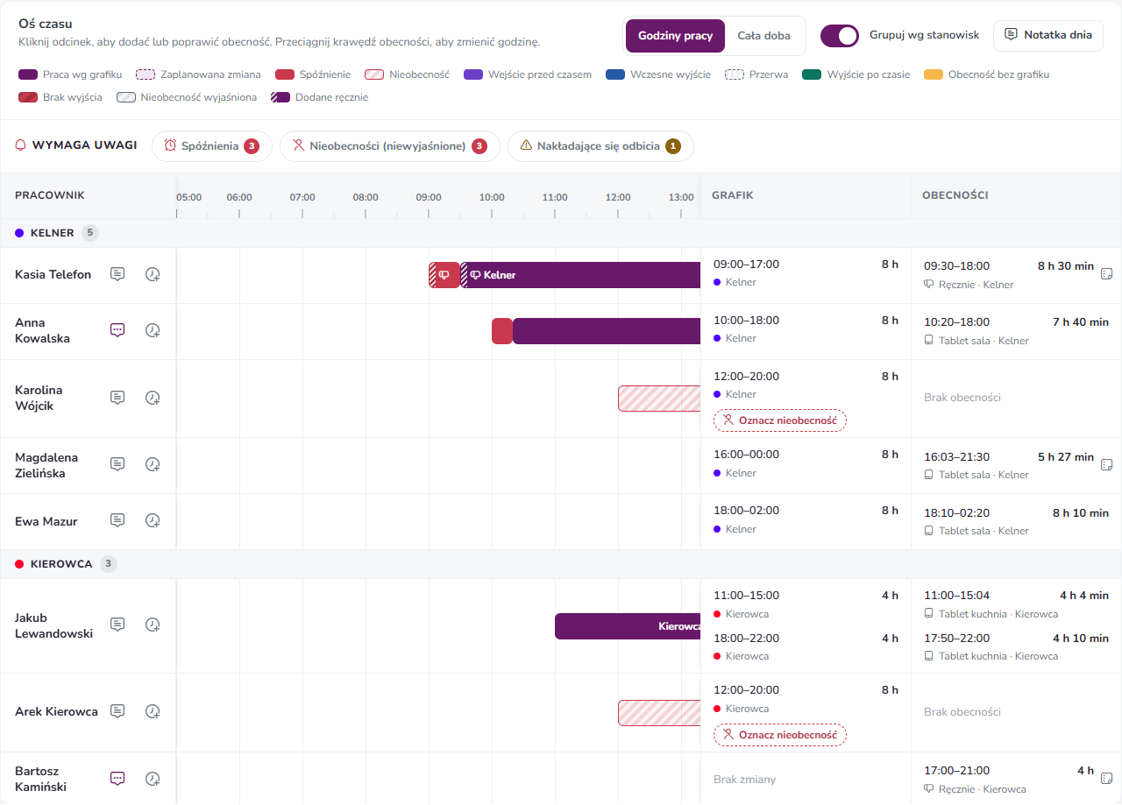This screenshot has width=1122, height=805.
Task: Open note icon for Arek Kierowca
Action: point(117,711)
